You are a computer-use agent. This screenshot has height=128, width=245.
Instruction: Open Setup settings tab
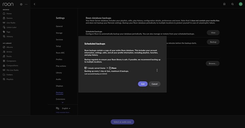coord(59,46)
